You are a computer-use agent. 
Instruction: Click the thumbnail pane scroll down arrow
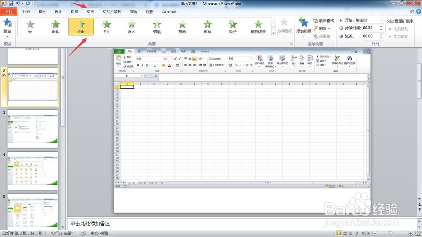point(63,227)
